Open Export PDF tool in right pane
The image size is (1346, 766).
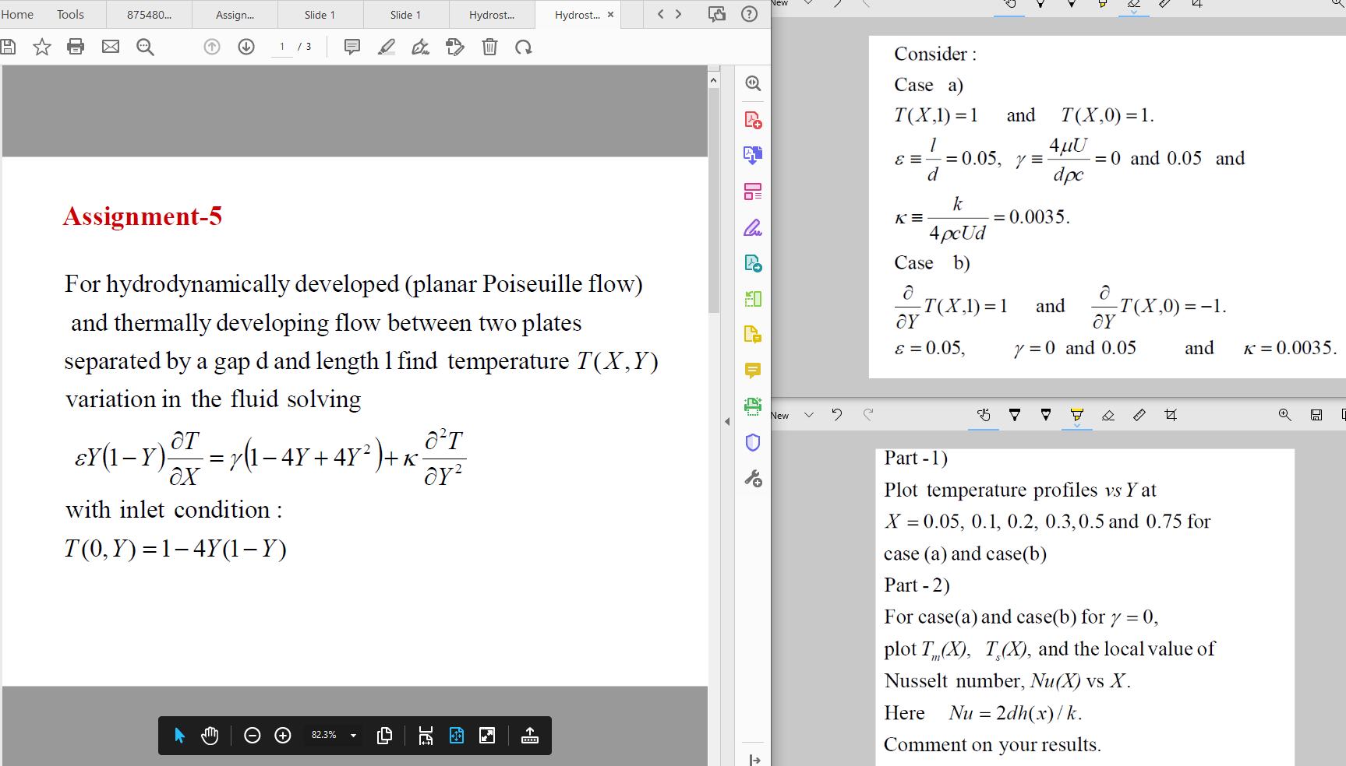(x=753, y=155)
